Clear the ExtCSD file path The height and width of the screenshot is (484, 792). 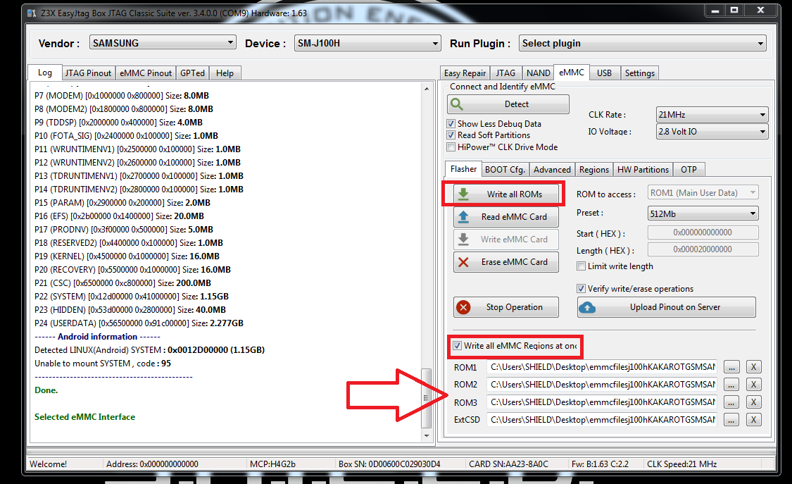pos(753,420)
